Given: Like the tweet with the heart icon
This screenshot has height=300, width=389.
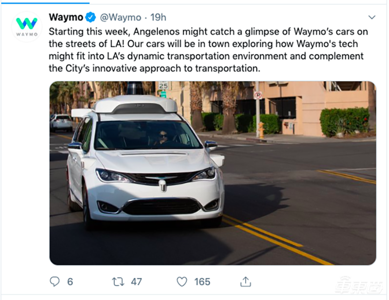Looking at the screenshot, I should pyautogui.click(x=182, y=281).
